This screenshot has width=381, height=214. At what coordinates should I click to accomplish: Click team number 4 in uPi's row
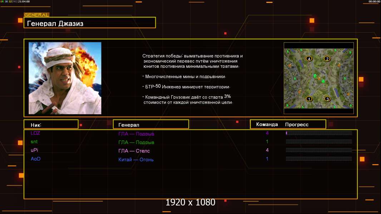267,150
